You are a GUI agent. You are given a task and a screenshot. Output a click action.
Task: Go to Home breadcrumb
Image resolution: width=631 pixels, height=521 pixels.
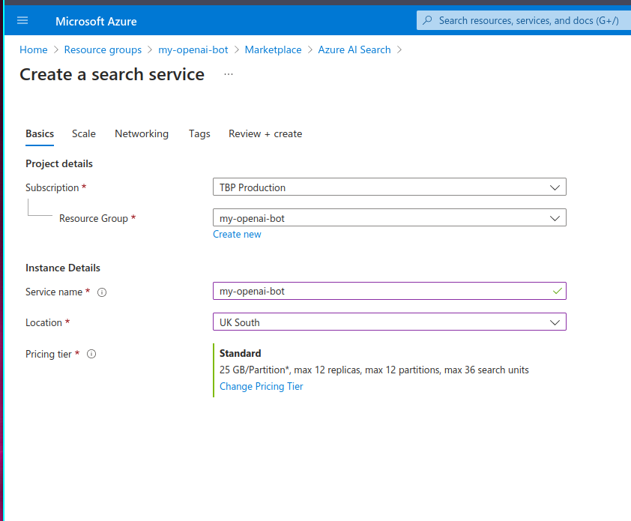(33, 49)
